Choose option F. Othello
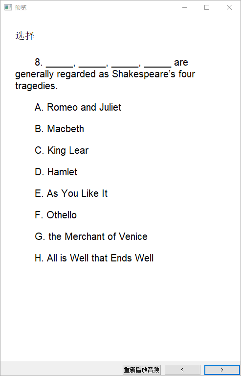The image size is (241, 376). tap(56, 215)
